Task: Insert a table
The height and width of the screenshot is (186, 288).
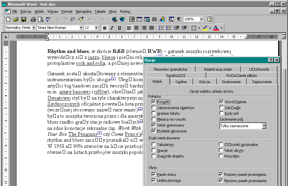Action: (x=139, y=19)
